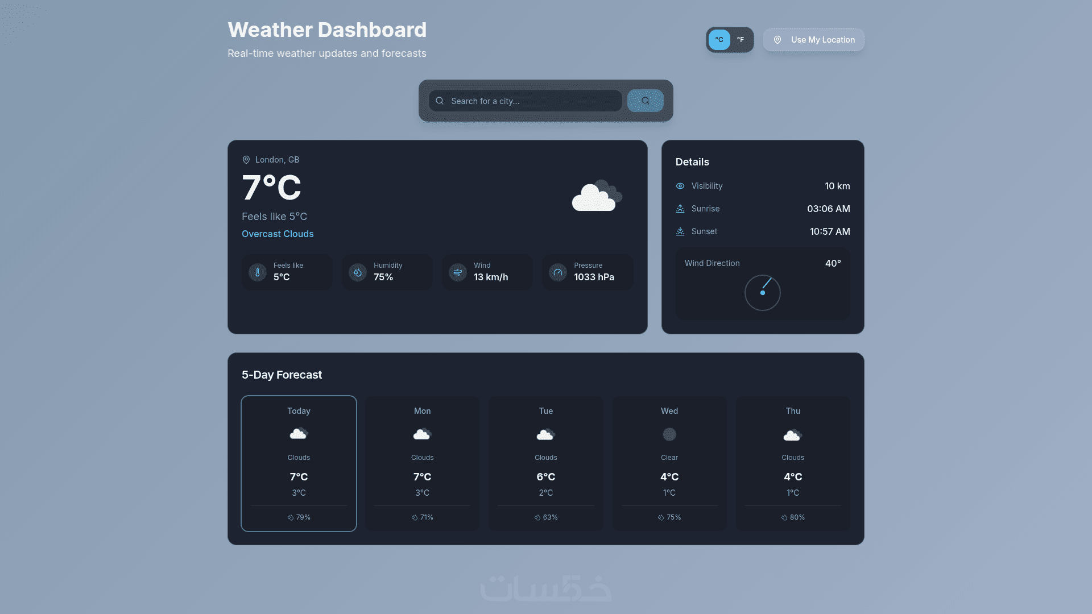Switch units to Celsius

[719, 40]
